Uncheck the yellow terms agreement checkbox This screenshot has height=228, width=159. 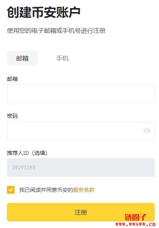pos(11,190)
